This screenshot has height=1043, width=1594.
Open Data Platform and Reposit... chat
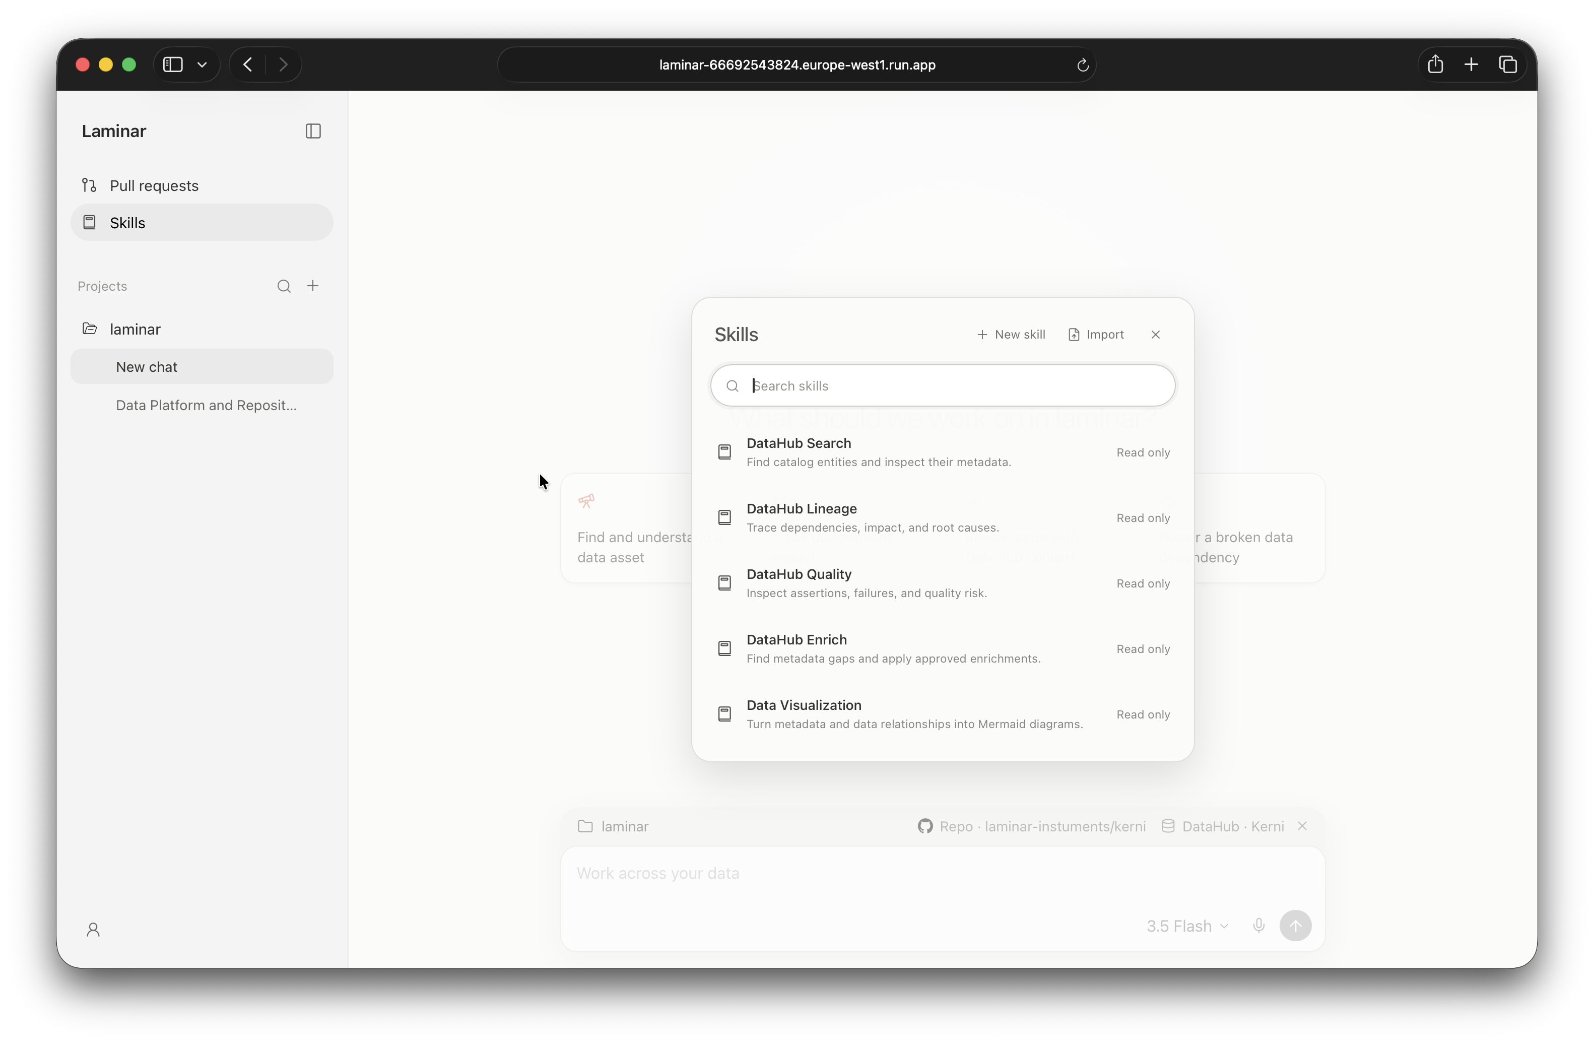pyautogui.click(x=202, y=405)
